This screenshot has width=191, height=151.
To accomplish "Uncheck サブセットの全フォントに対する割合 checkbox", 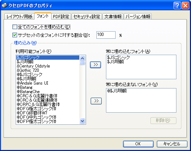I will 15,35.
